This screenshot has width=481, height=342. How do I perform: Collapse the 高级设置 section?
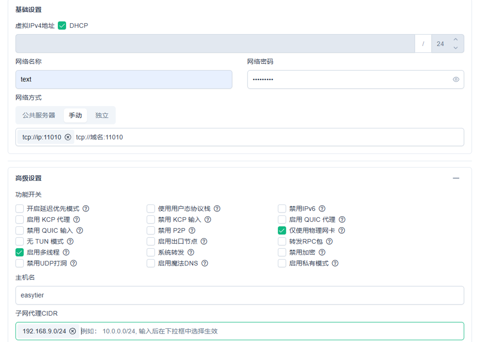coord(456,178)
